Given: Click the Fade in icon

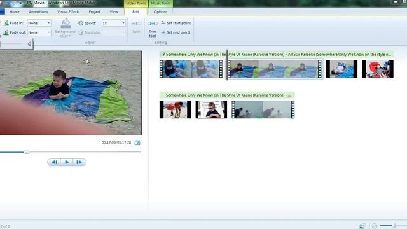Looking at the screenshot, I should coord(6,23).
